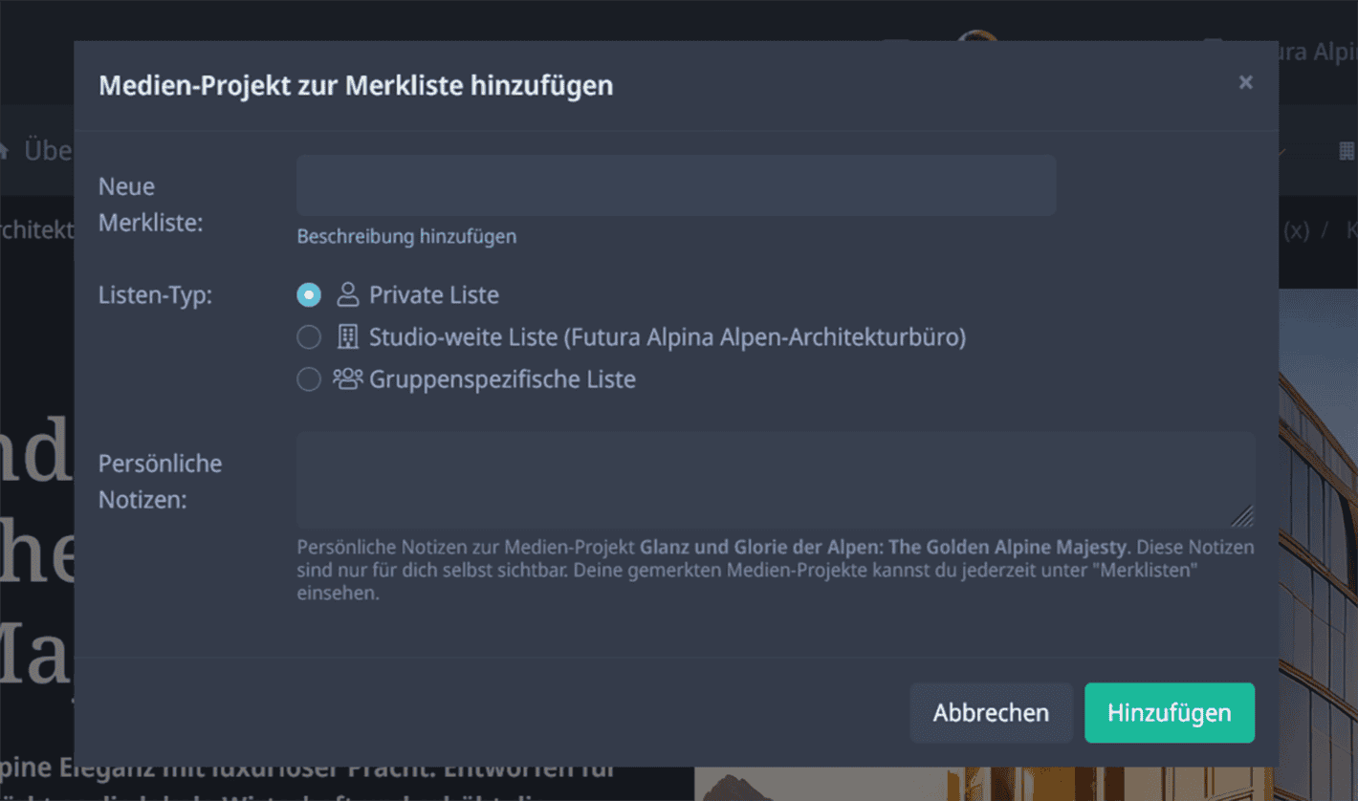Viewport: 1358px width, 801px height.
Task: Select the Private Liste radio button
Action: (x=308, y=295)
